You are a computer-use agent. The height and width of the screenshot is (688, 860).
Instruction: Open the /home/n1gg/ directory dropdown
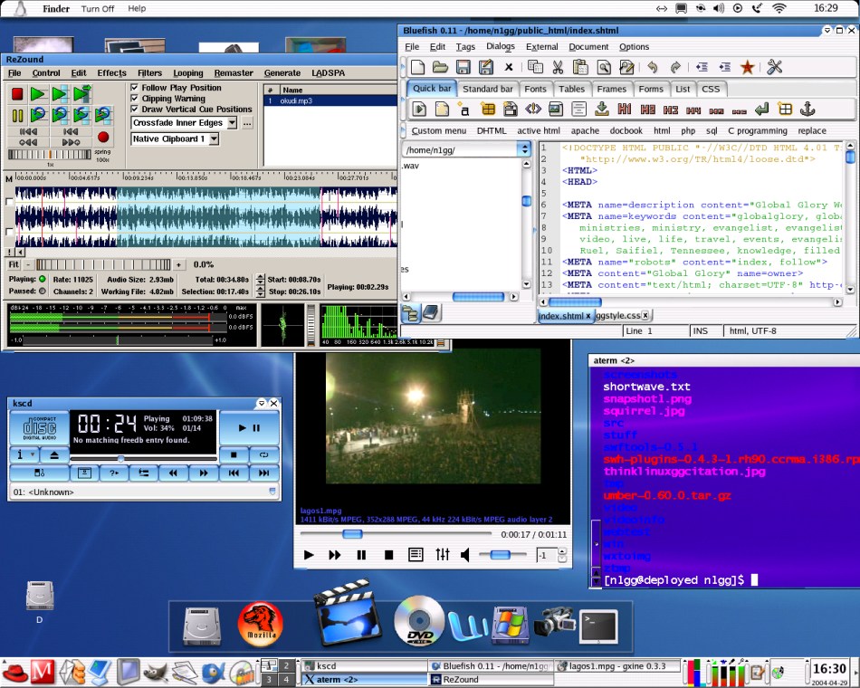523,149
